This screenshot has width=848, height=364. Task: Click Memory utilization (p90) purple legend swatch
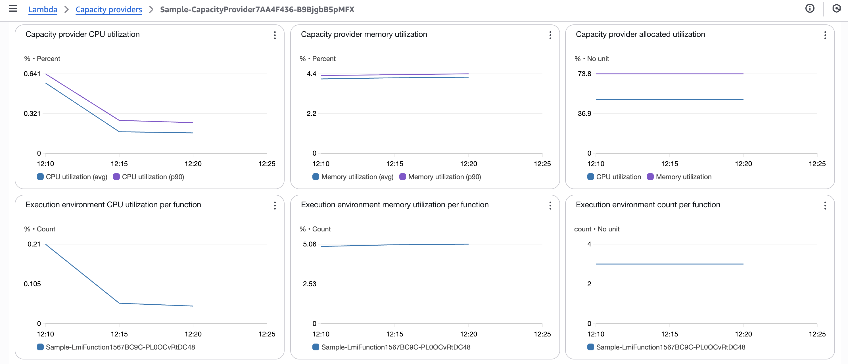click(402, 177)
